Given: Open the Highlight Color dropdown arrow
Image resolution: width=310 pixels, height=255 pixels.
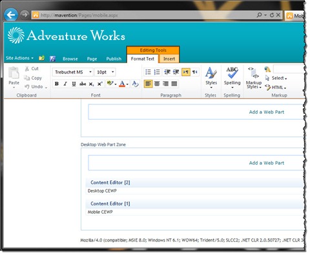Looking at the screenshot, I should (116, 84).
